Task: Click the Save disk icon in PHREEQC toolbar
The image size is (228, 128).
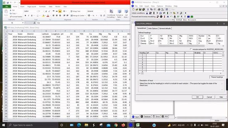Action: pos(140,10)
